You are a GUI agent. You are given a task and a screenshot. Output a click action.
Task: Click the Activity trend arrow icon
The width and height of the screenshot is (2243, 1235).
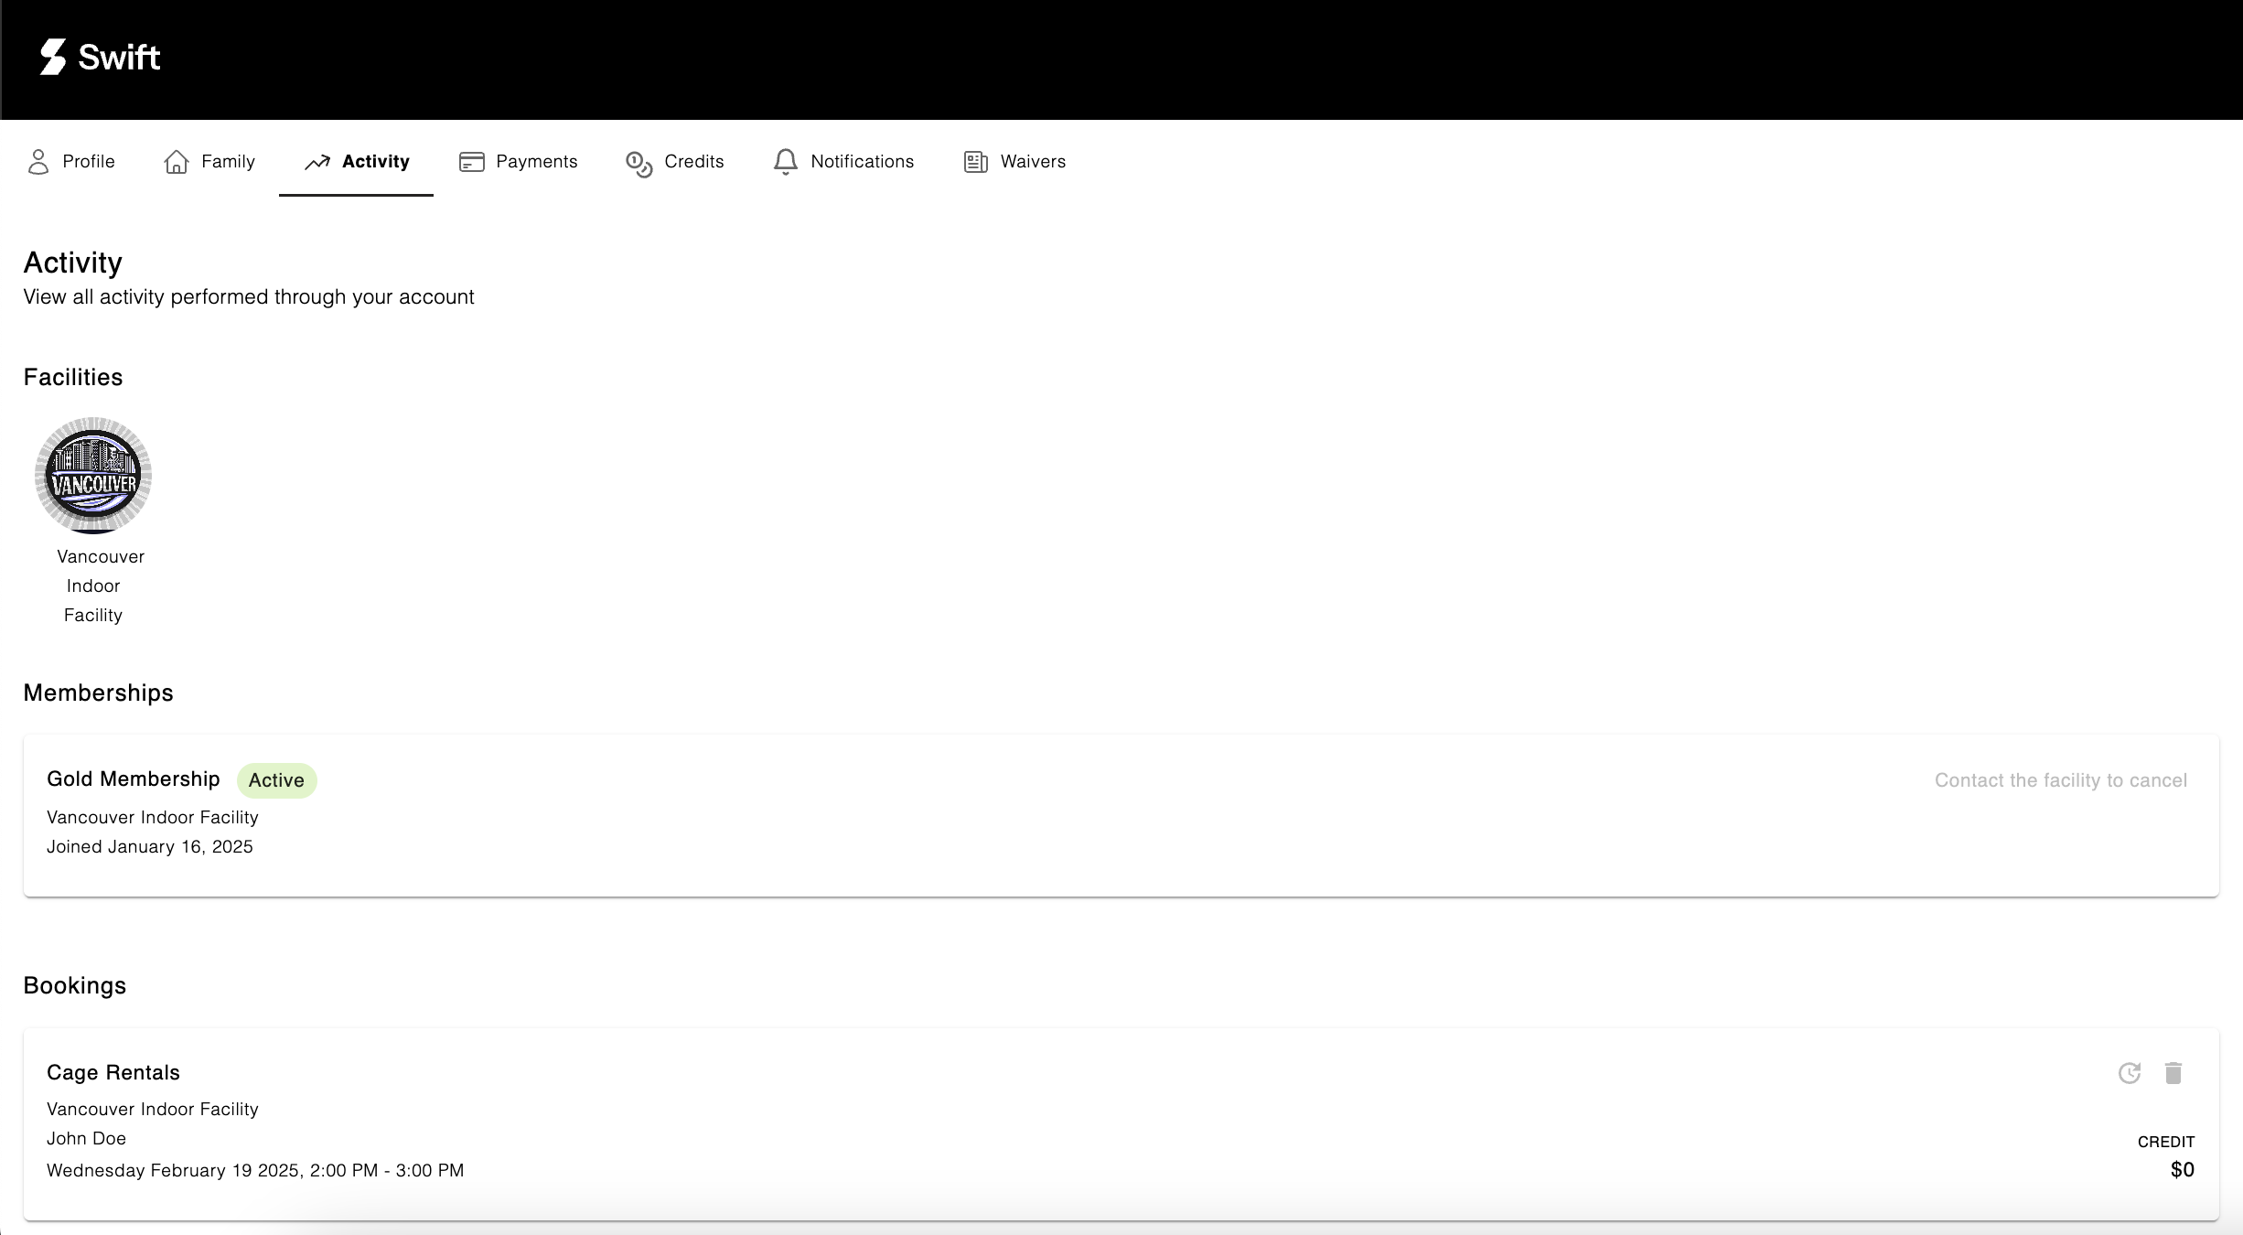pyautogui.click(x=317, y=162)
